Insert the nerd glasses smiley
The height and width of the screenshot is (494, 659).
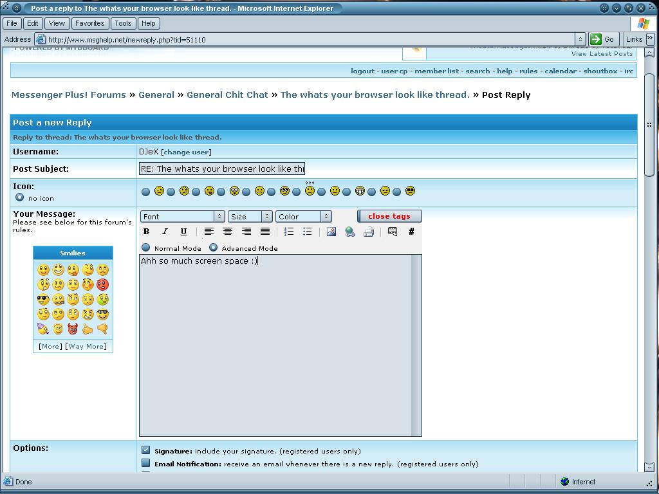(102, 314)
